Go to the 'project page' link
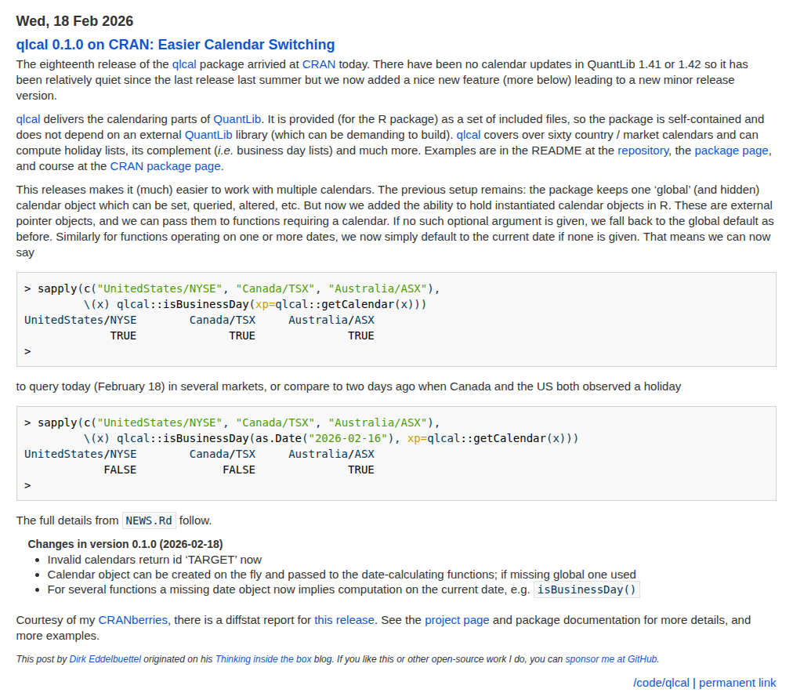This screenshot has height=700, width=793. pos(457,620)
